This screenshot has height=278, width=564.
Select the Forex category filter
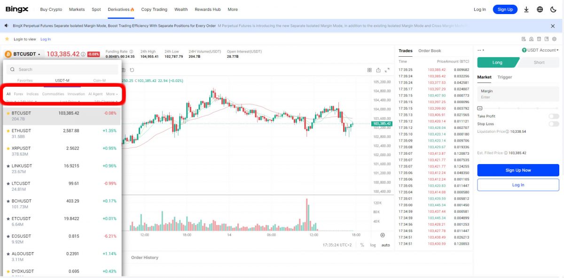(18, 94)
